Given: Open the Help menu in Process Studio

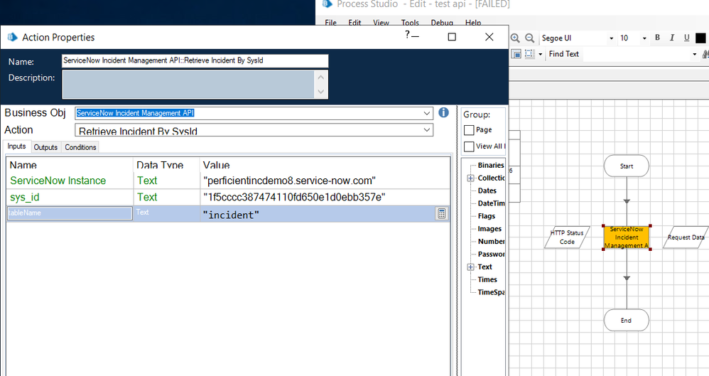Looking at the screenshot, I should [473, 22].
